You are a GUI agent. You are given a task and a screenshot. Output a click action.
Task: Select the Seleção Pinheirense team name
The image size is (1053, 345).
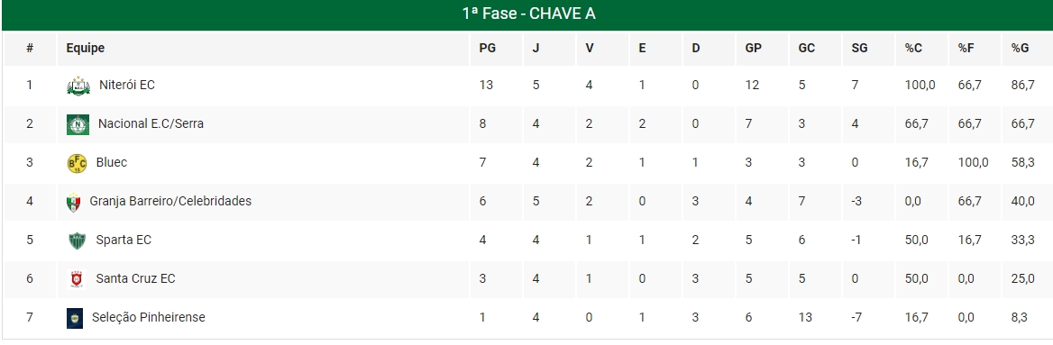tap(149, 317)
